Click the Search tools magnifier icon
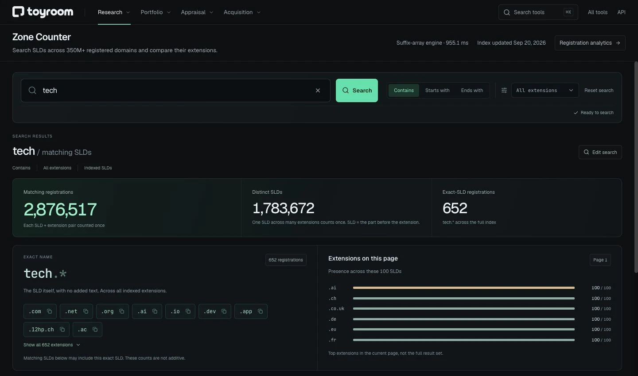Viewport: 638px width, 376px height. (x=507, y=12)
